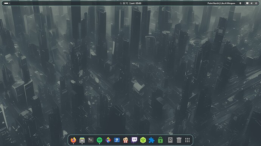Show all applications grid

187,140
